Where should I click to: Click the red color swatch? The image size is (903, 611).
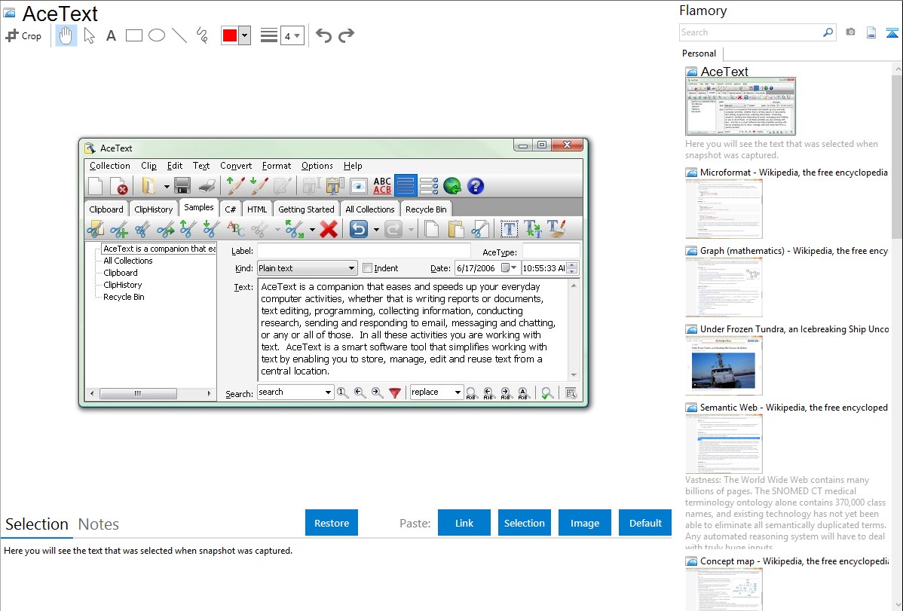pyautogui.click(x=229, y=35)
